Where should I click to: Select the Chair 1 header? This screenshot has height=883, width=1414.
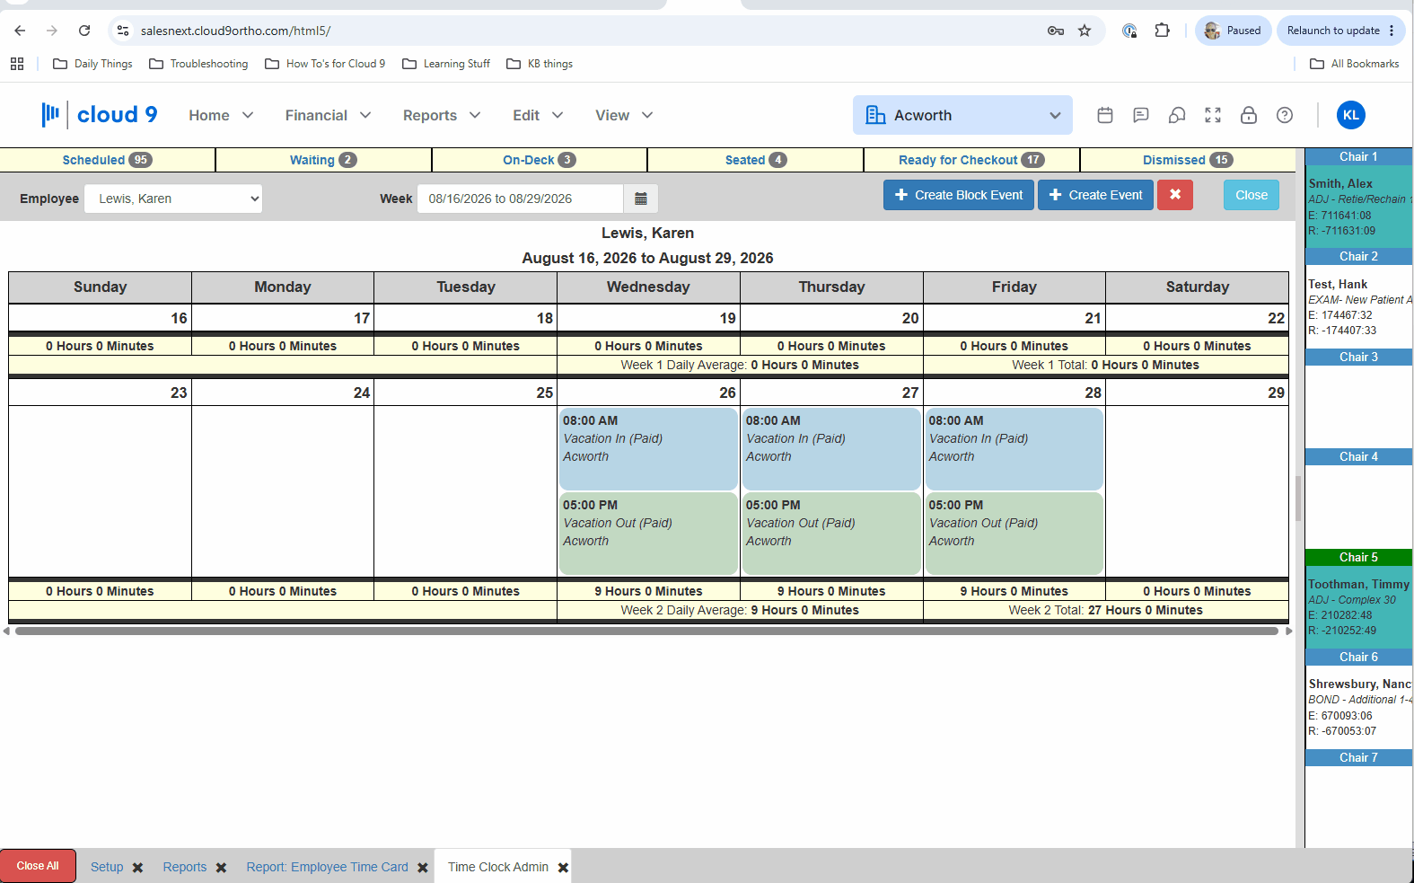pyautogui.click(x=1358, y=156)
